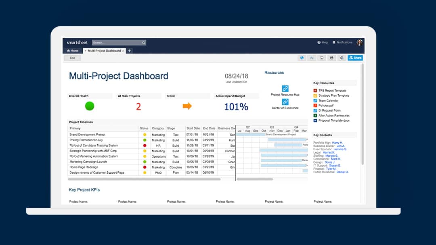Open Notifications bell
This screenshot has height=245, width=436.
(x=342, y=42)
